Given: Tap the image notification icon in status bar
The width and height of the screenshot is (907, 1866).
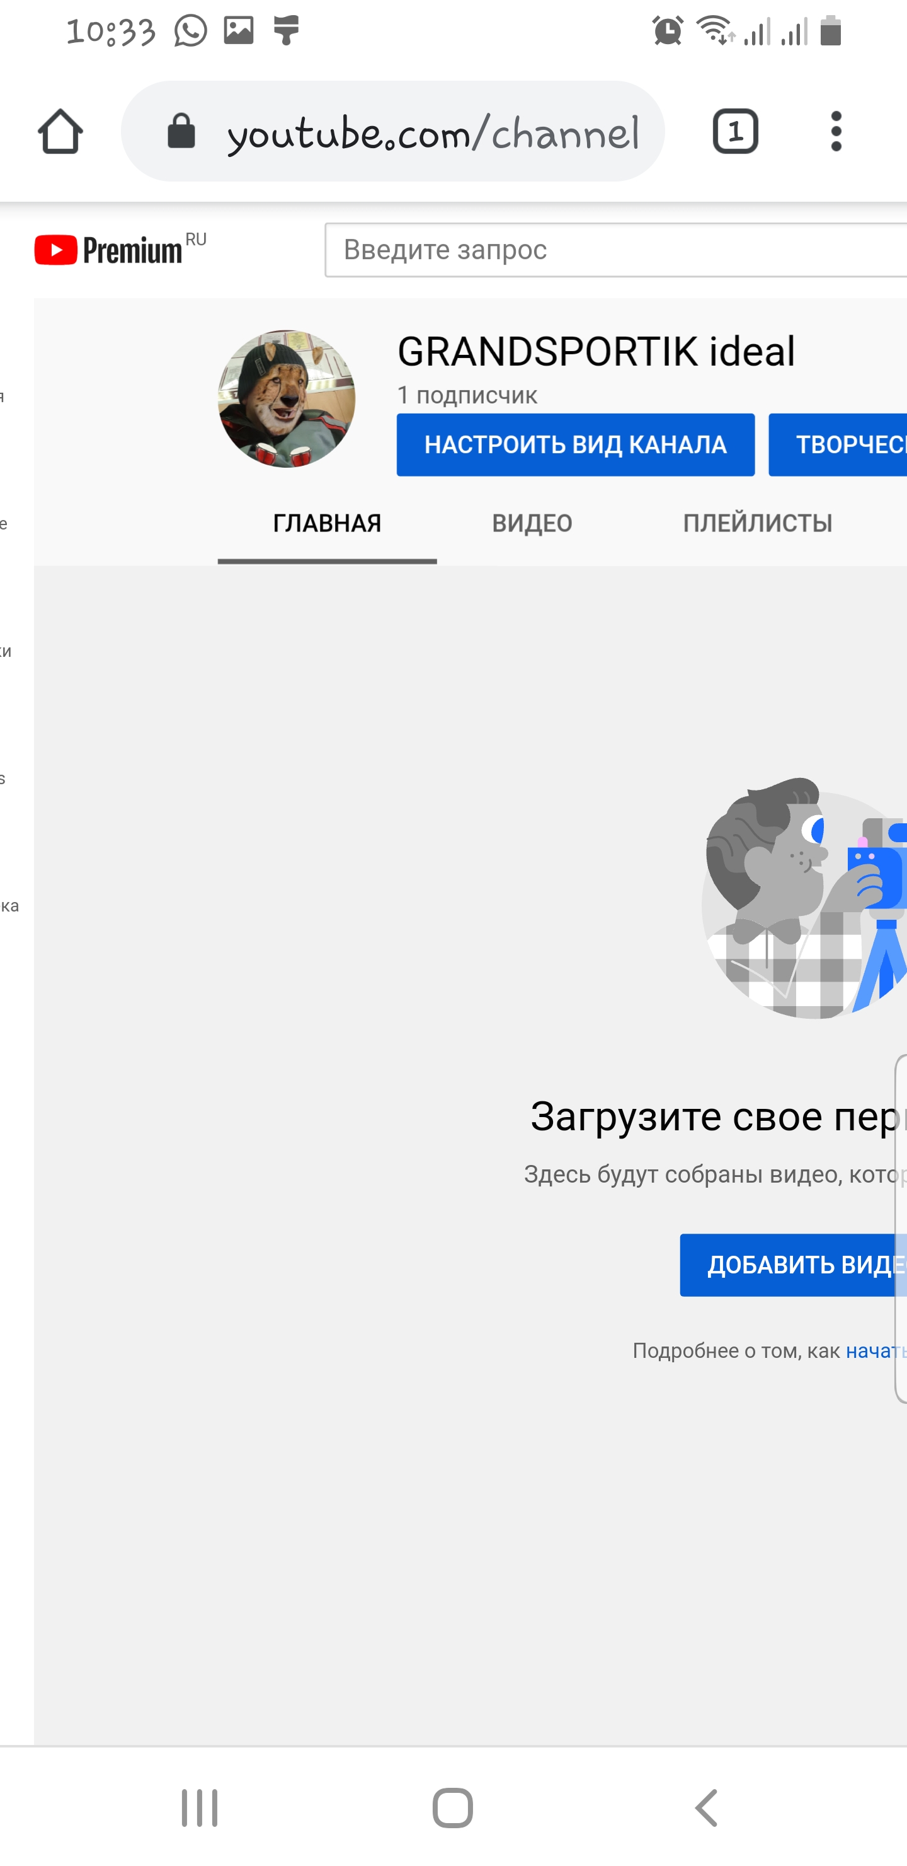Looking at the screenshot, I should (239, 30).
